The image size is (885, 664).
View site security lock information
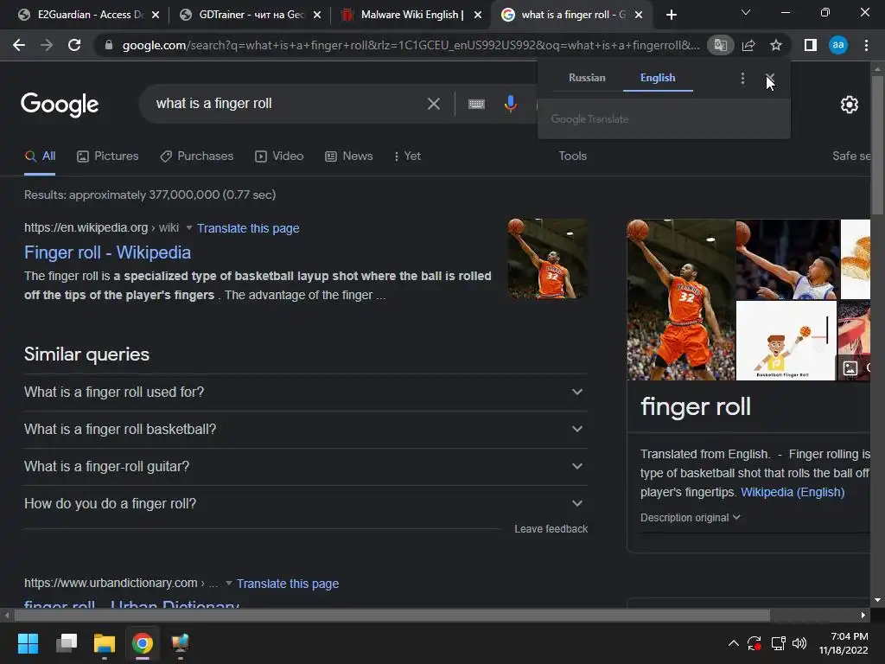pyautogui.click(x=109, y=45)
